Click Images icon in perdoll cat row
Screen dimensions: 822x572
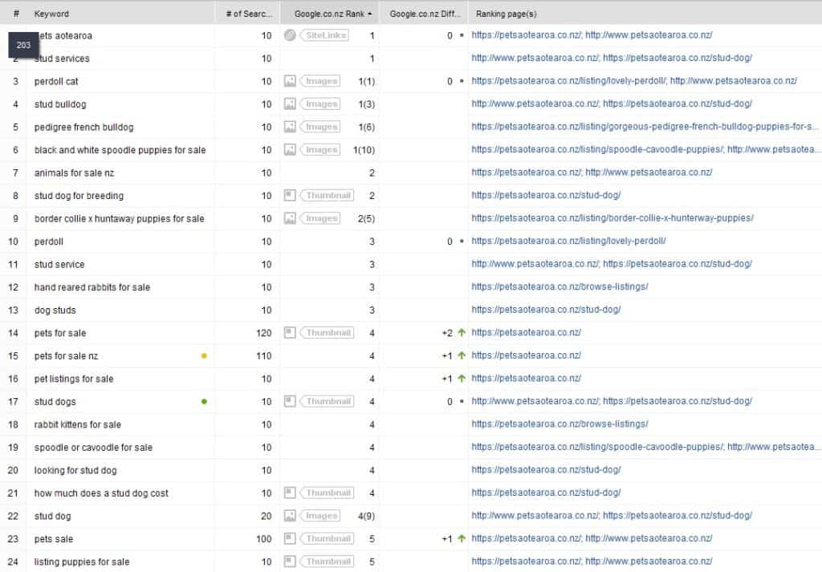290,81
